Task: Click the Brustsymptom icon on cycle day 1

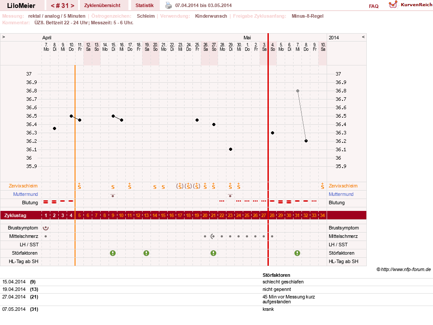Action: (x=46, y=228)
